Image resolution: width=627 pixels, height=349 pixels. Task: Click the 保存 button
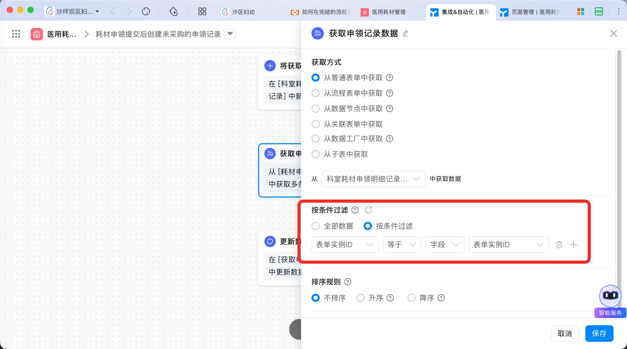(x=599, y=333)
